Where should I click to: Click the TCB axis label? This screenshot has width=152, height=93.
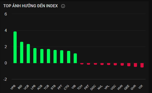tap(46, 87)
